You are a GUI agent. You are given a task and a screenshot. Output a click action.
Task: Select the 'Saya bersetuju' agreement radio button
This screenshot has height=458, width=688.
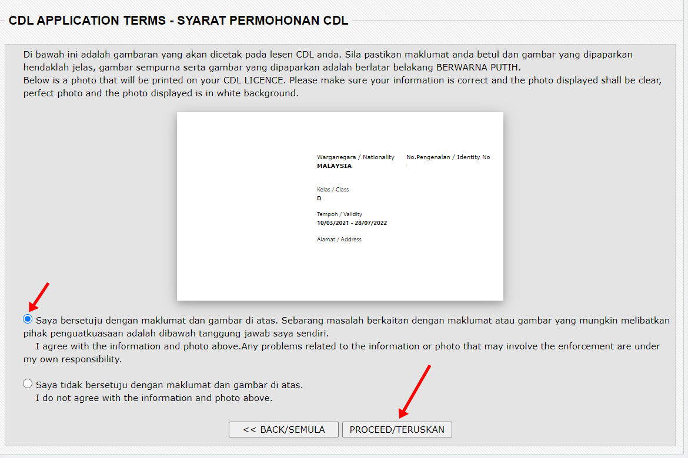point(28,319)
